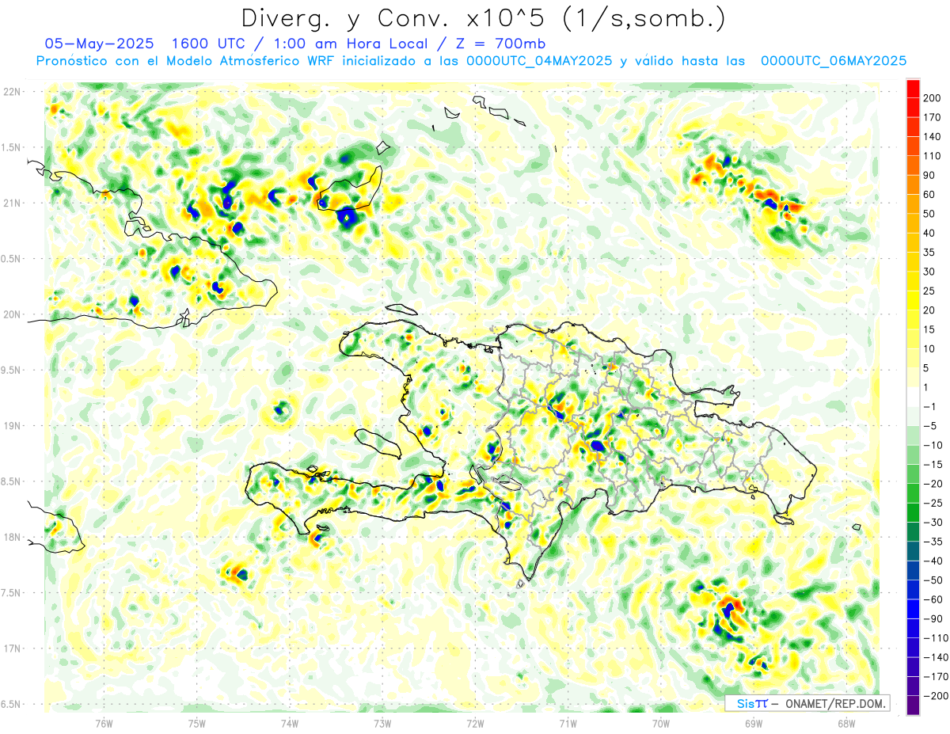Click the "22N" latitude label
950x734 pixels.
pos(12,92)
